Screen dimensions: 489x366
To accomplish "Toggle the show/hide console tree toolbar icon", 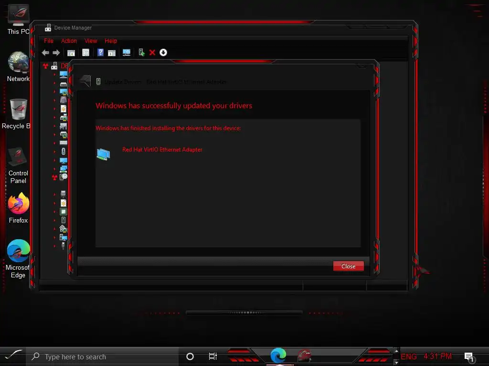I will point(71,53).
